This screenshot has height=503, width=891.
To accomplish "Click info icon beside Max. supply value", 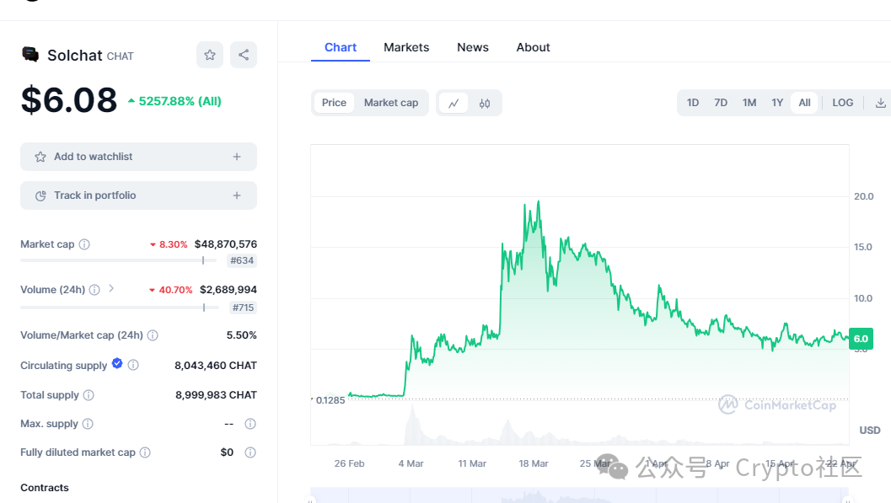I will pyautogui.click(x=250, y=424).
